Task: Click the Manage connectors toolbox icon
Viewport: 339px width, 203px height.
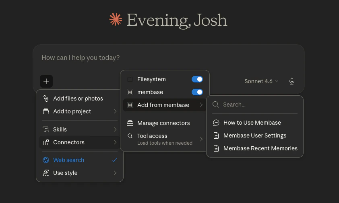Action: (130, 123)
